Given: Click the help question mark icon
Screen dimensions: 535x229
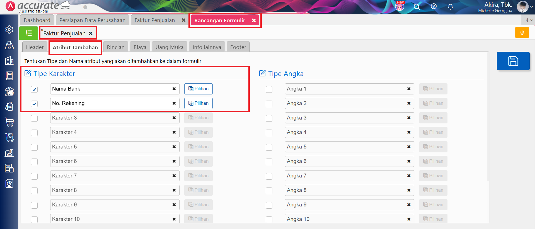Looking at the screenshot, I should pyautogui.click(x=434, y=6).
